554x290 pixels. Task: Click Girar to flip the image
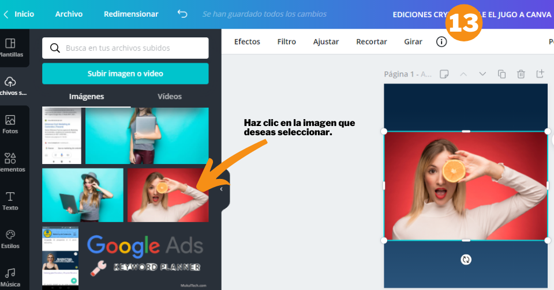[413, 41]
